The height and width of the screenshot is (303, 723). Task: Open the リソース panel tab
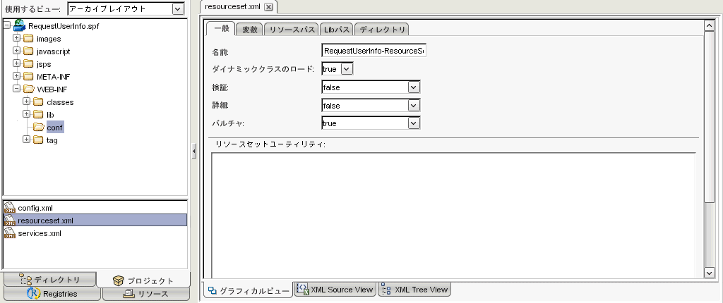click(x=145, y=294)
